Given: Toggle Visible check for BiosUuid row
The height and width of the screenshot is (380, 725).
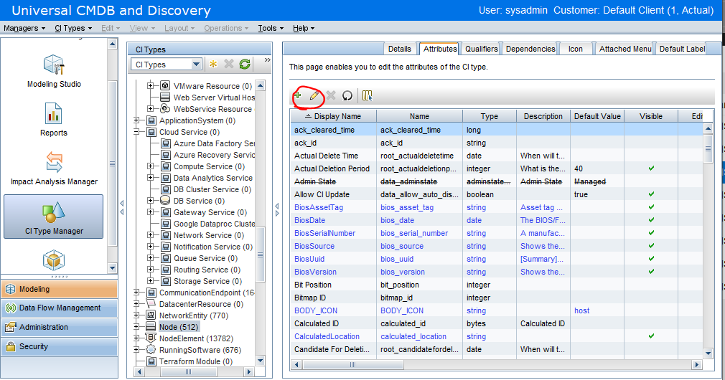Looking at the screenshot, I should (651, 259).
